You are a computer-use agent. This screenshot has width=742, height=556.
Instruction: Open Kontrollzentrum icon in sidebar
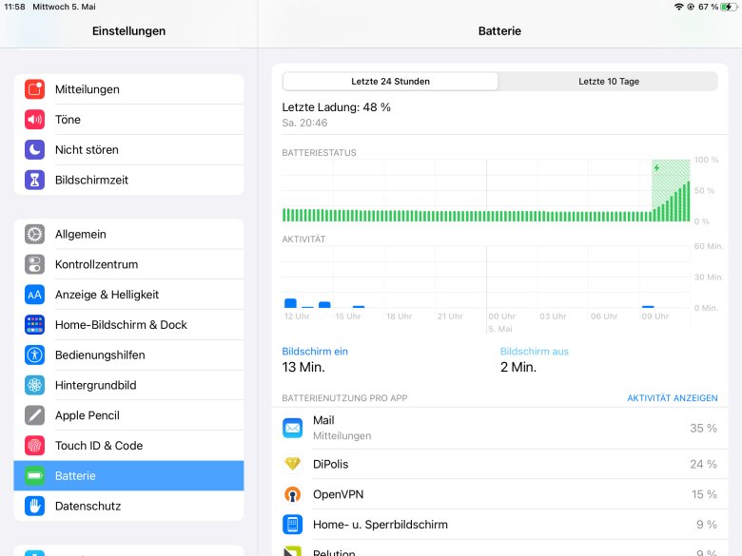pos(35,264)
